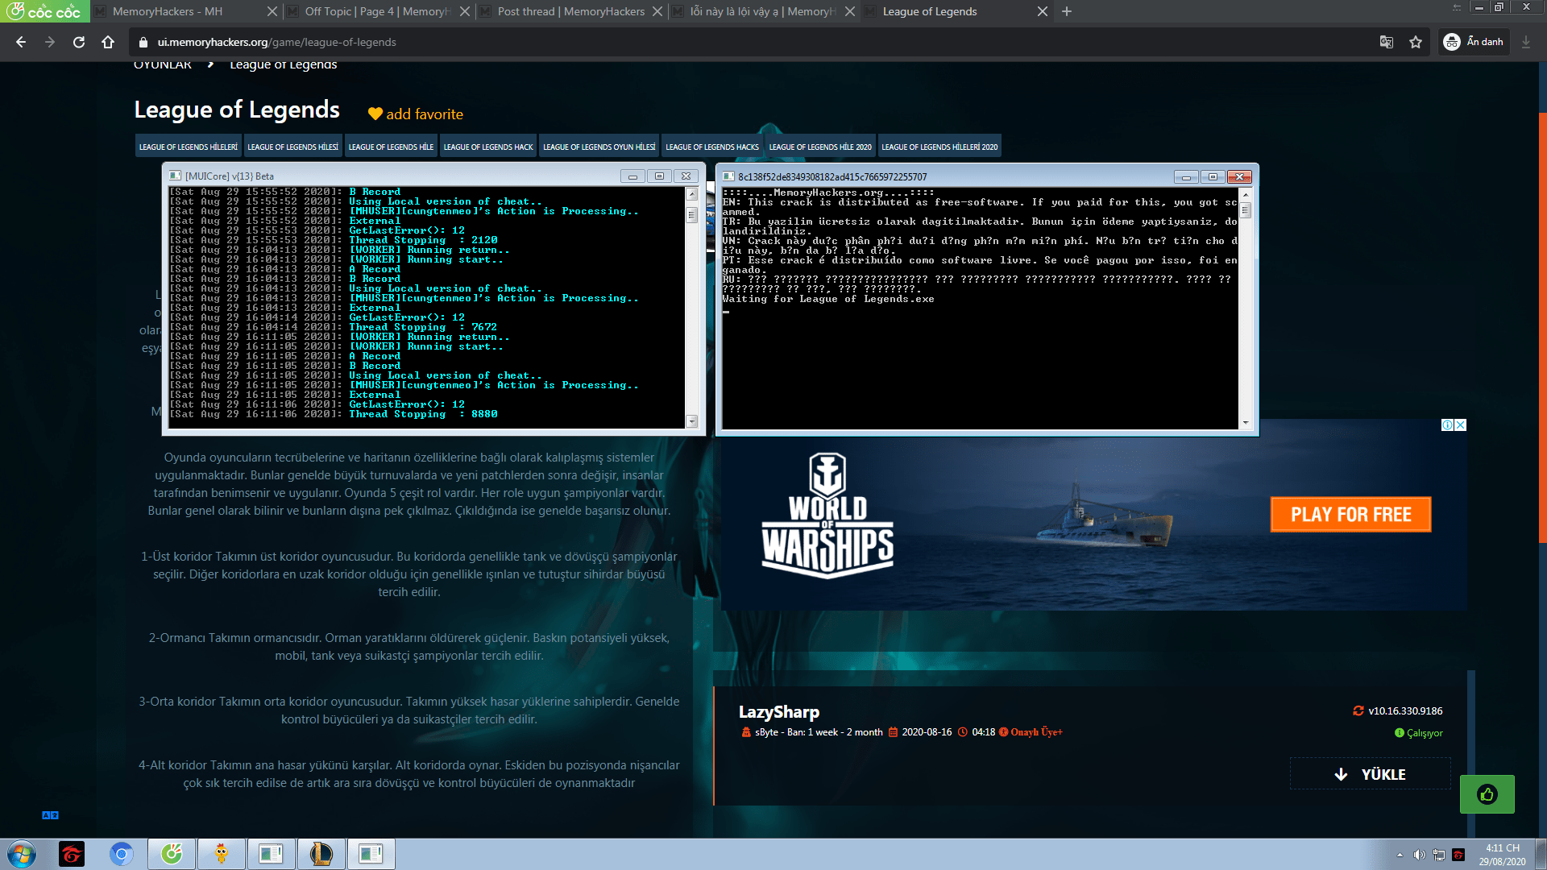Open the Cốc Cốc browser menu logo

click(x=44, y=11)
